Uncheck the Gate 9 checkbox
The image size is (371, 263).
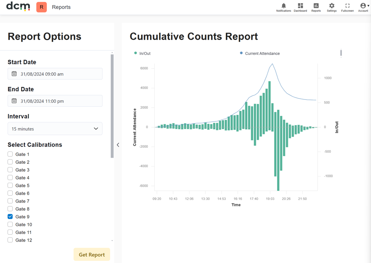(x=10, y=217)
